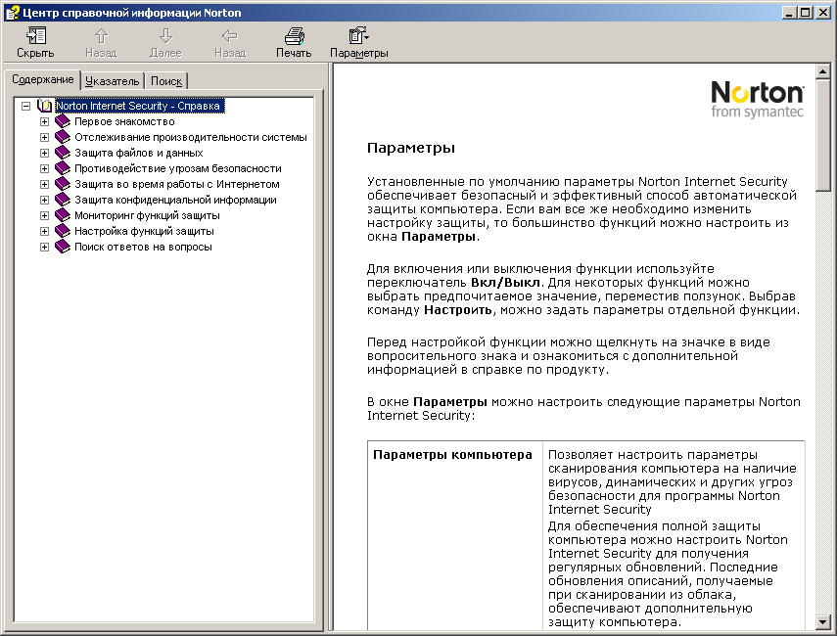Open the Настройка функций защиты topic
Image resolution: width=837 pixels, height=636 pixels.
pos(144,231)
